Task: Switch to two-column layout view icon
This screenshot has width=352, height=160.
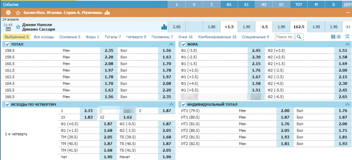Action: pyautogui.click(x=333, y=37)
